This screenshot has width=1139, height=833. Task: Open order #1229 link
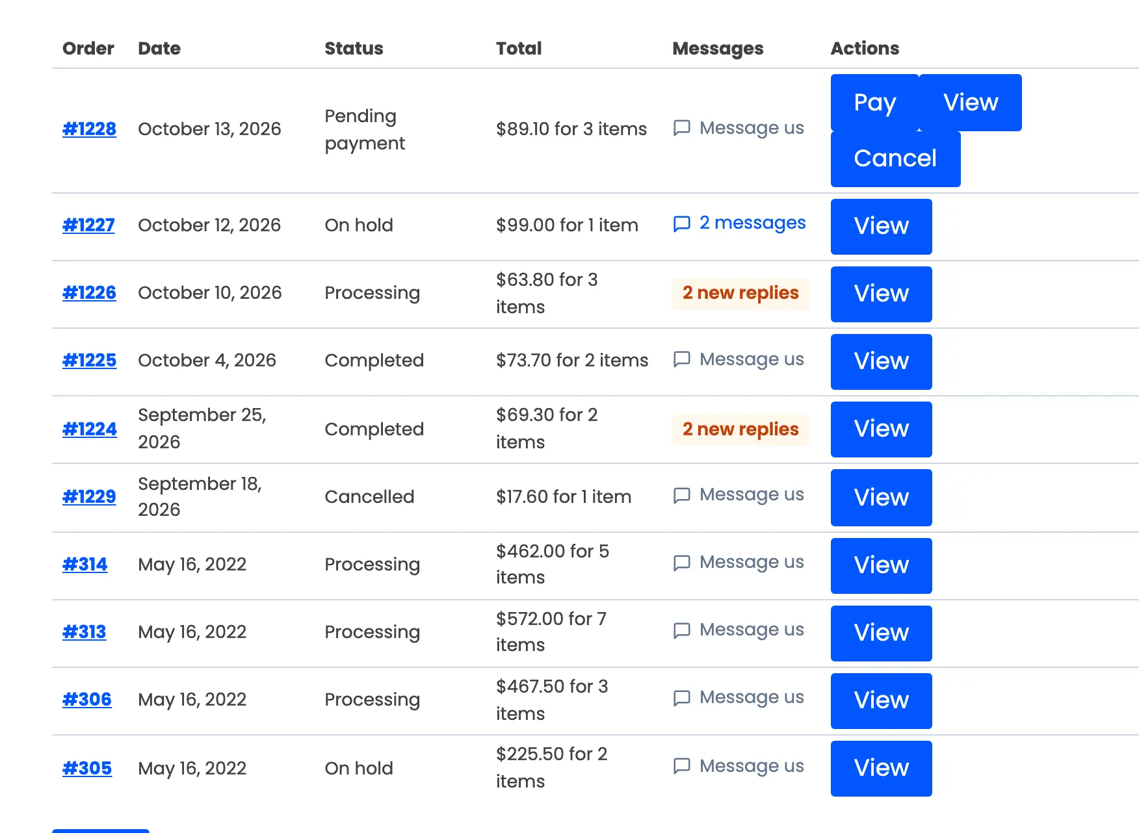89,496
